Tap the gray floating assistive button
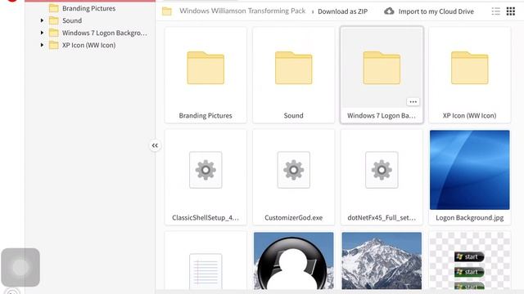Screen dimensions: 524x294 (x=20, y=267)
